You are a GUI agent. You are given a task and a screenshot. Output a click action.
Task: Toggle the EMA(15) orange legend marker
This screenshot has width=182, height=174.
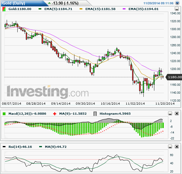[x=81, y=9]
